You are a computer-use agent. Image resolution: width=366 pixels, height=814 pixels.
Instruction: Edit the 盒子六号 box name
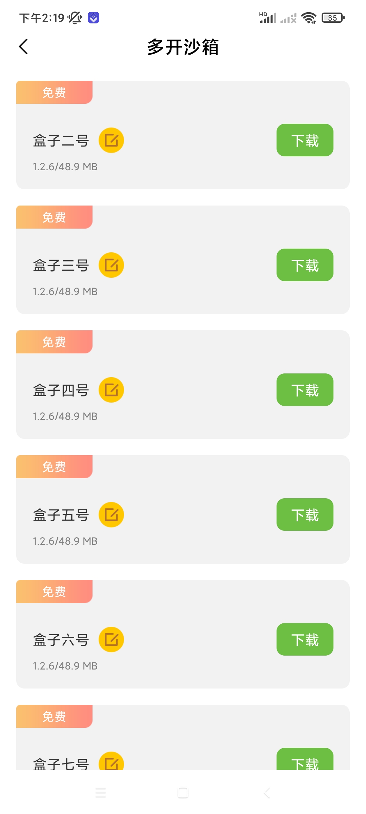point(111,639)
